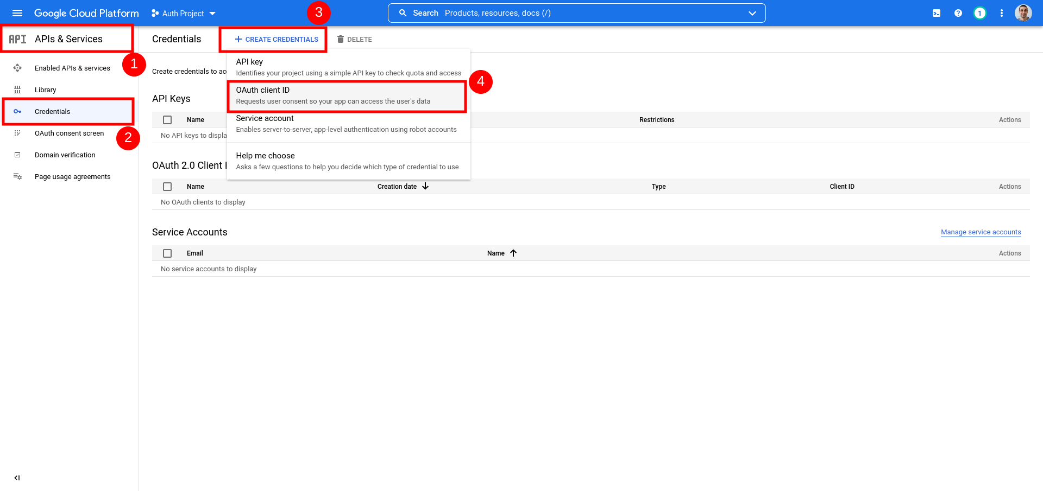Activate Cloud Shell icon
Image resolution: width=1043 pixels, height=491 pixels.
point(937,13)
